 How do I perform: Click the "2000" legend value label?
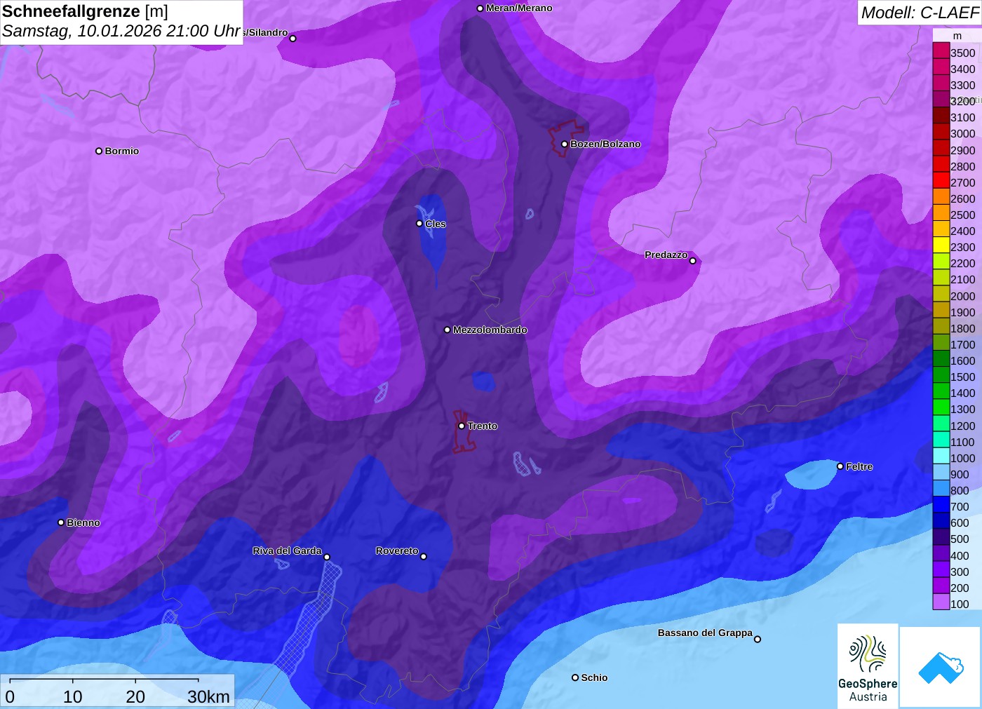coord(963,296)
